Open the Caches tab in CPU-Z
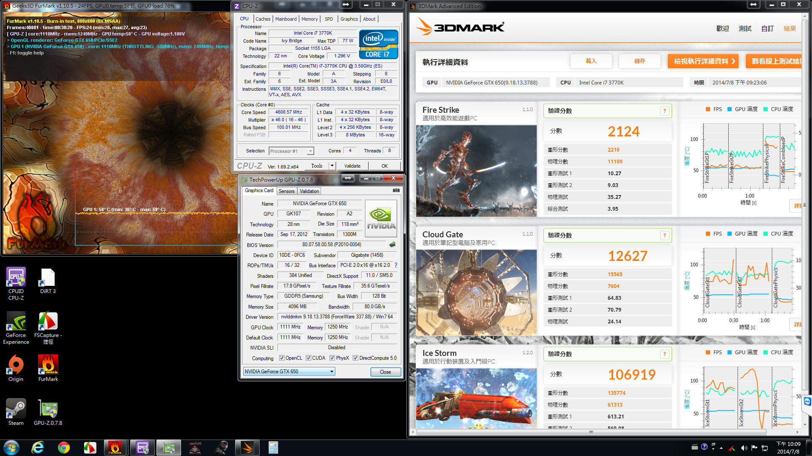This screenshot has width=812, height=456. (x=263, y=19)
